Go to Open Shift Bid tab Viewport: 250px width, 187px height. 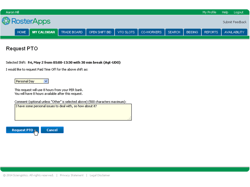click(x=100, y=32)
